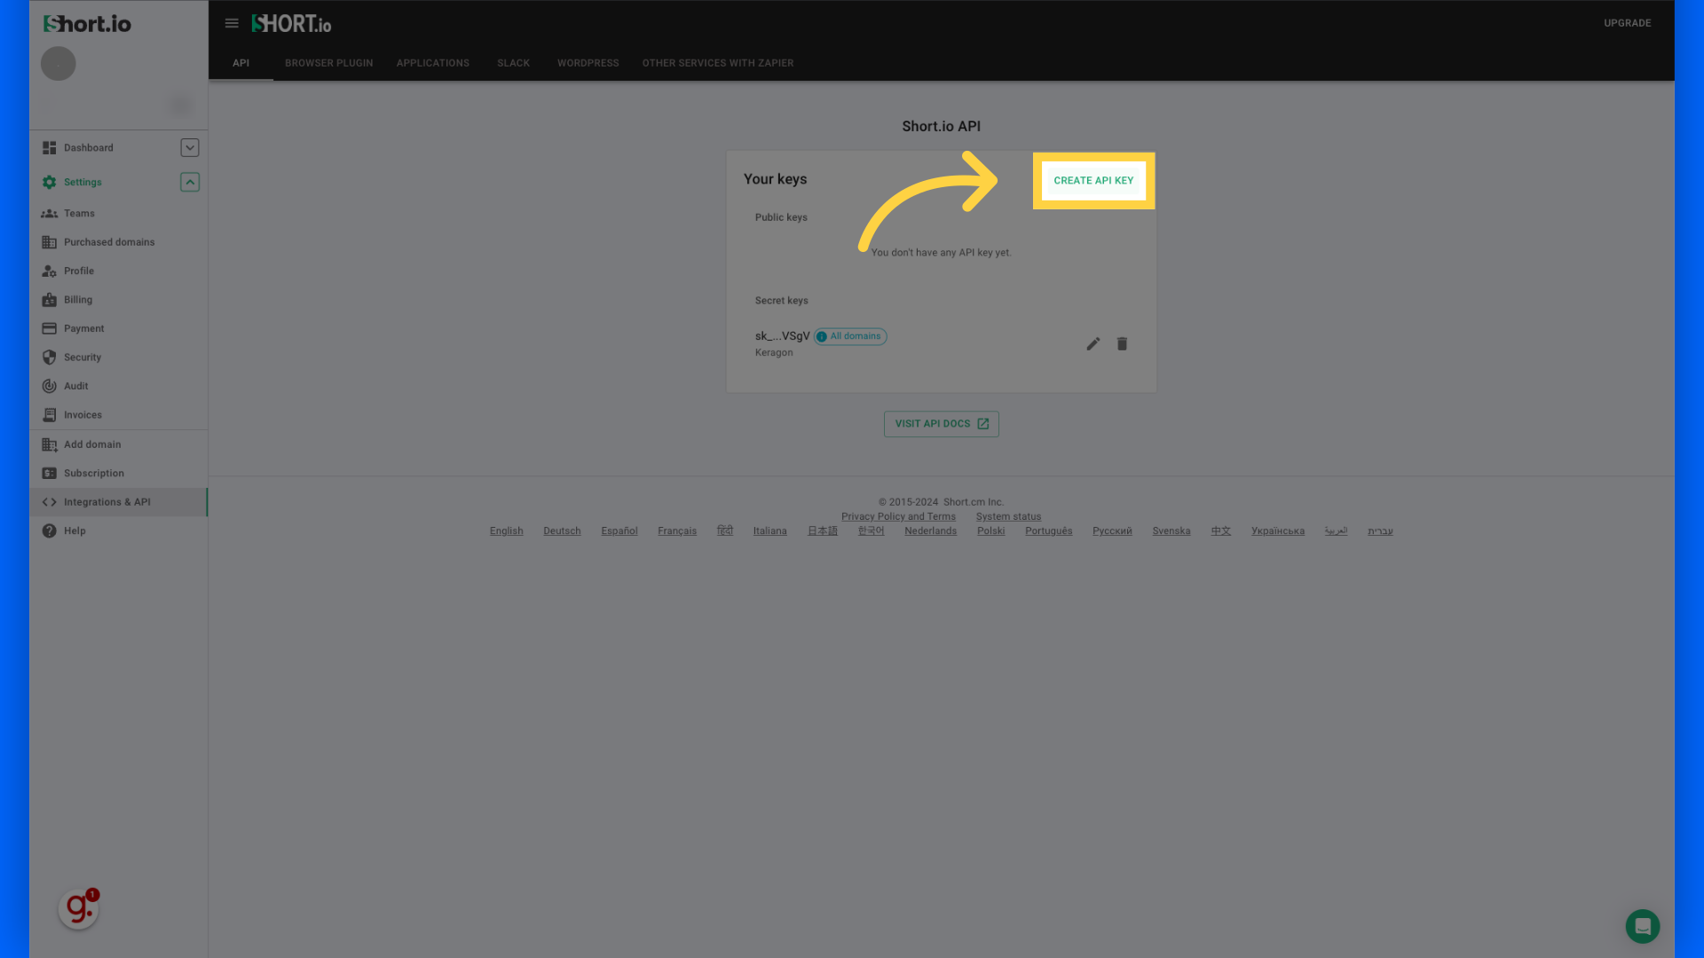Screen dimensions: 1704x958
Task: Click the SHORT.io header logo
Action: point(291,24)
